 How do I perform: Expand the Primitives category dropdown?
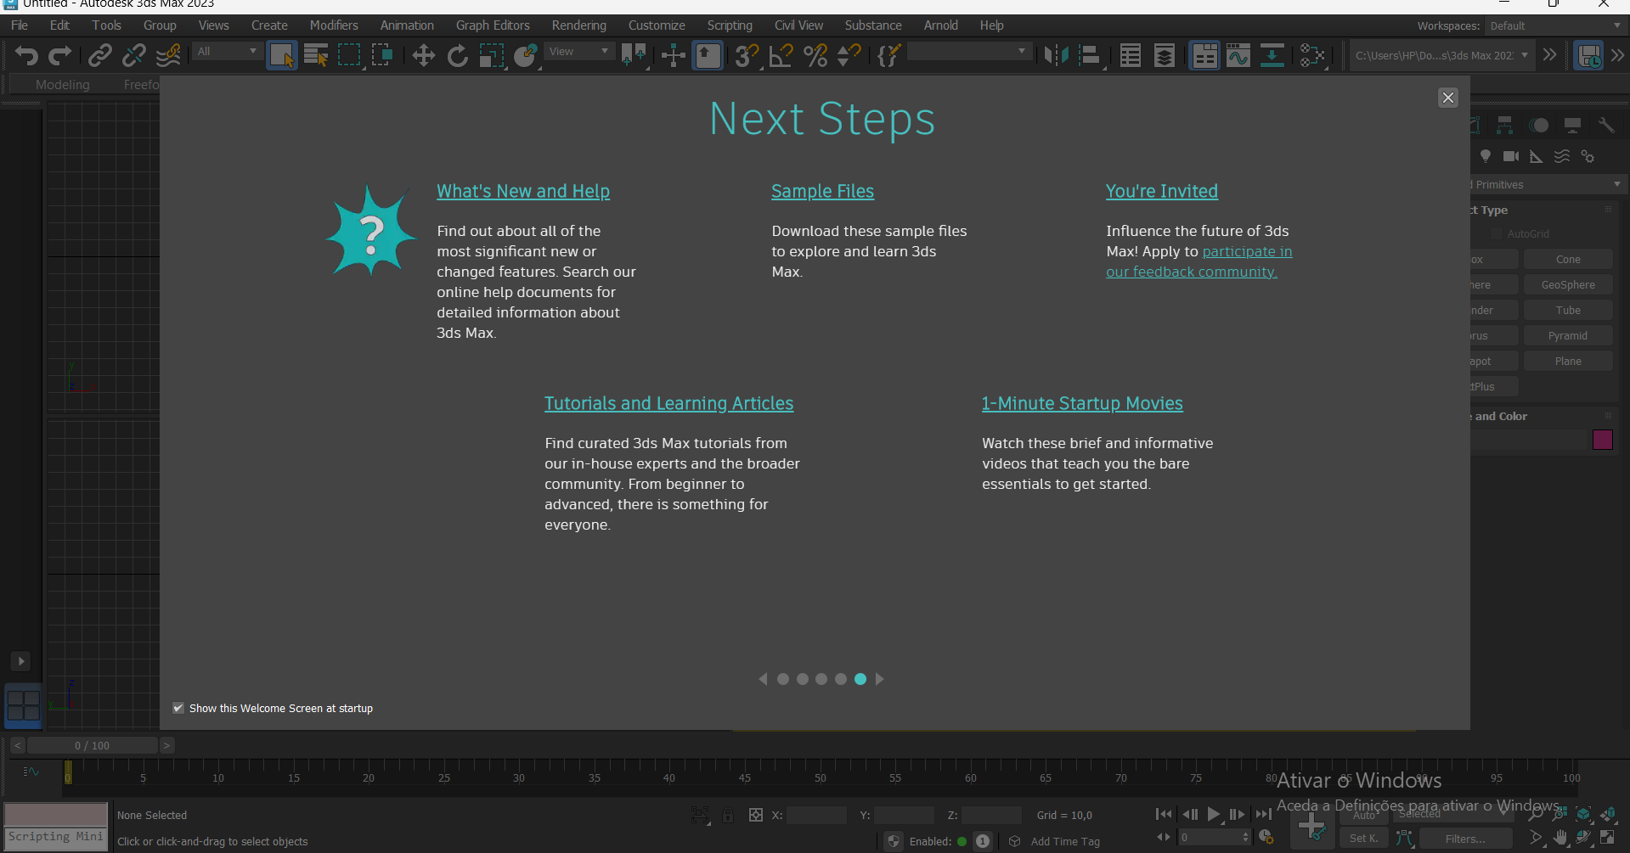[1546, 184]
